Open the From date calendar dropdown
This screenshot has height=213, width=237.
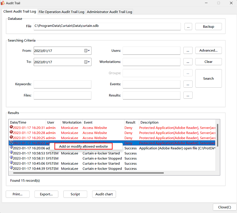click(87, 51)
